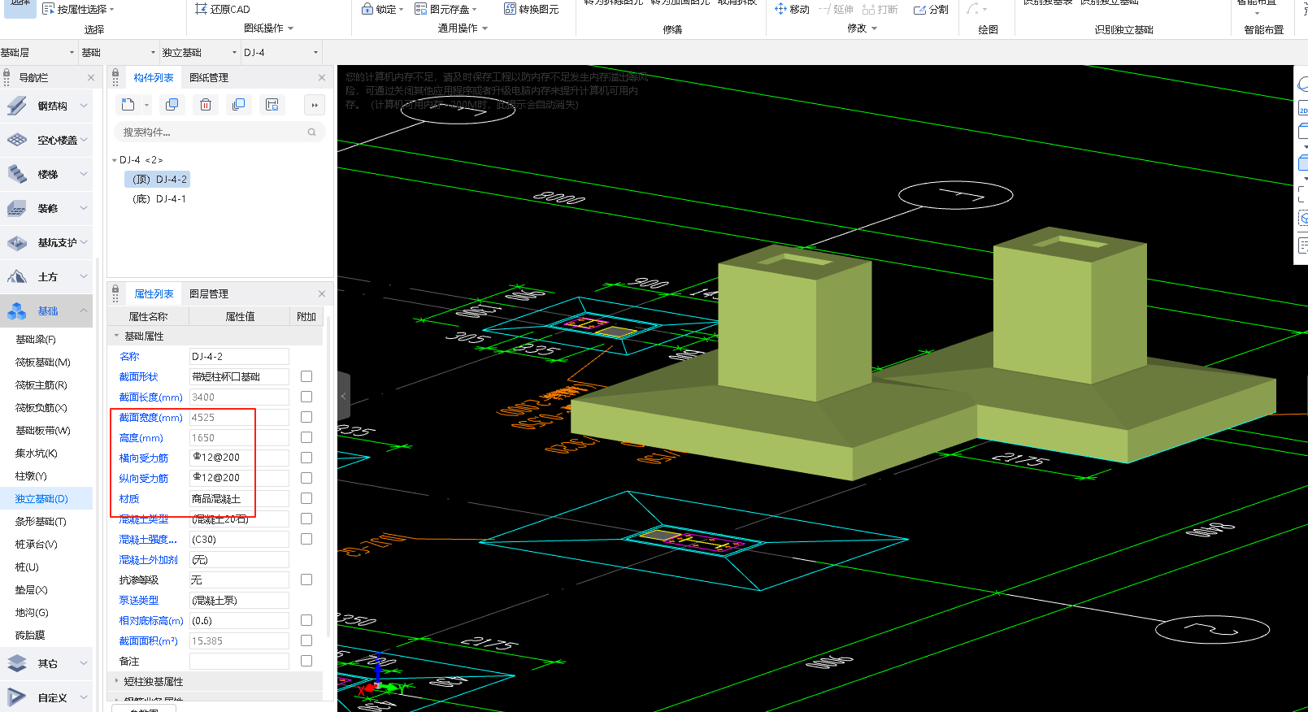Switch to the 图层管理 tab

tap(209, 294)
